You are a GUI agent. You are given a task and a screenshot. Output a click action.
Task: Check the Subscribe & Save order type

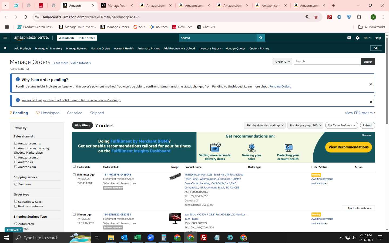[16, 201]
